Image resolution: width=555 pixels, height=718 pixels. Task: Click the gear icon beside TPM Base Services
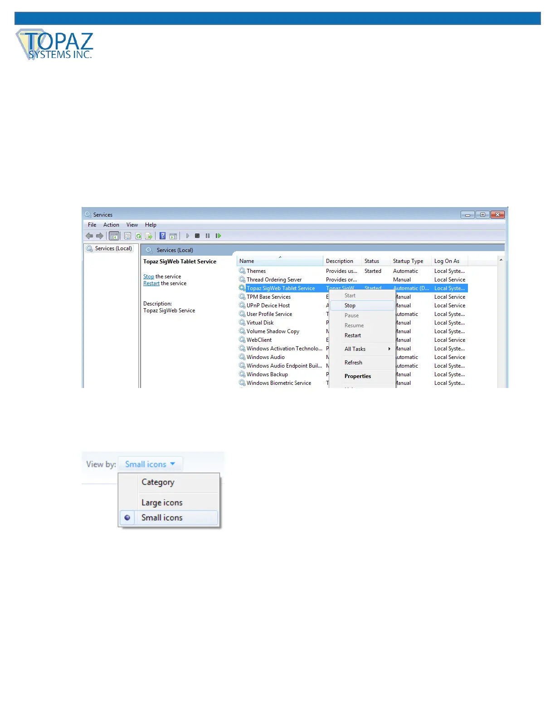(x=242, y=296)
